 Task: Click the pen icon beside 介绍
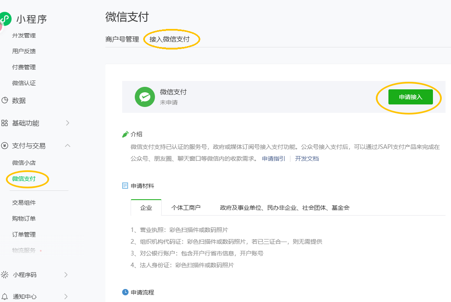point(126,134)
